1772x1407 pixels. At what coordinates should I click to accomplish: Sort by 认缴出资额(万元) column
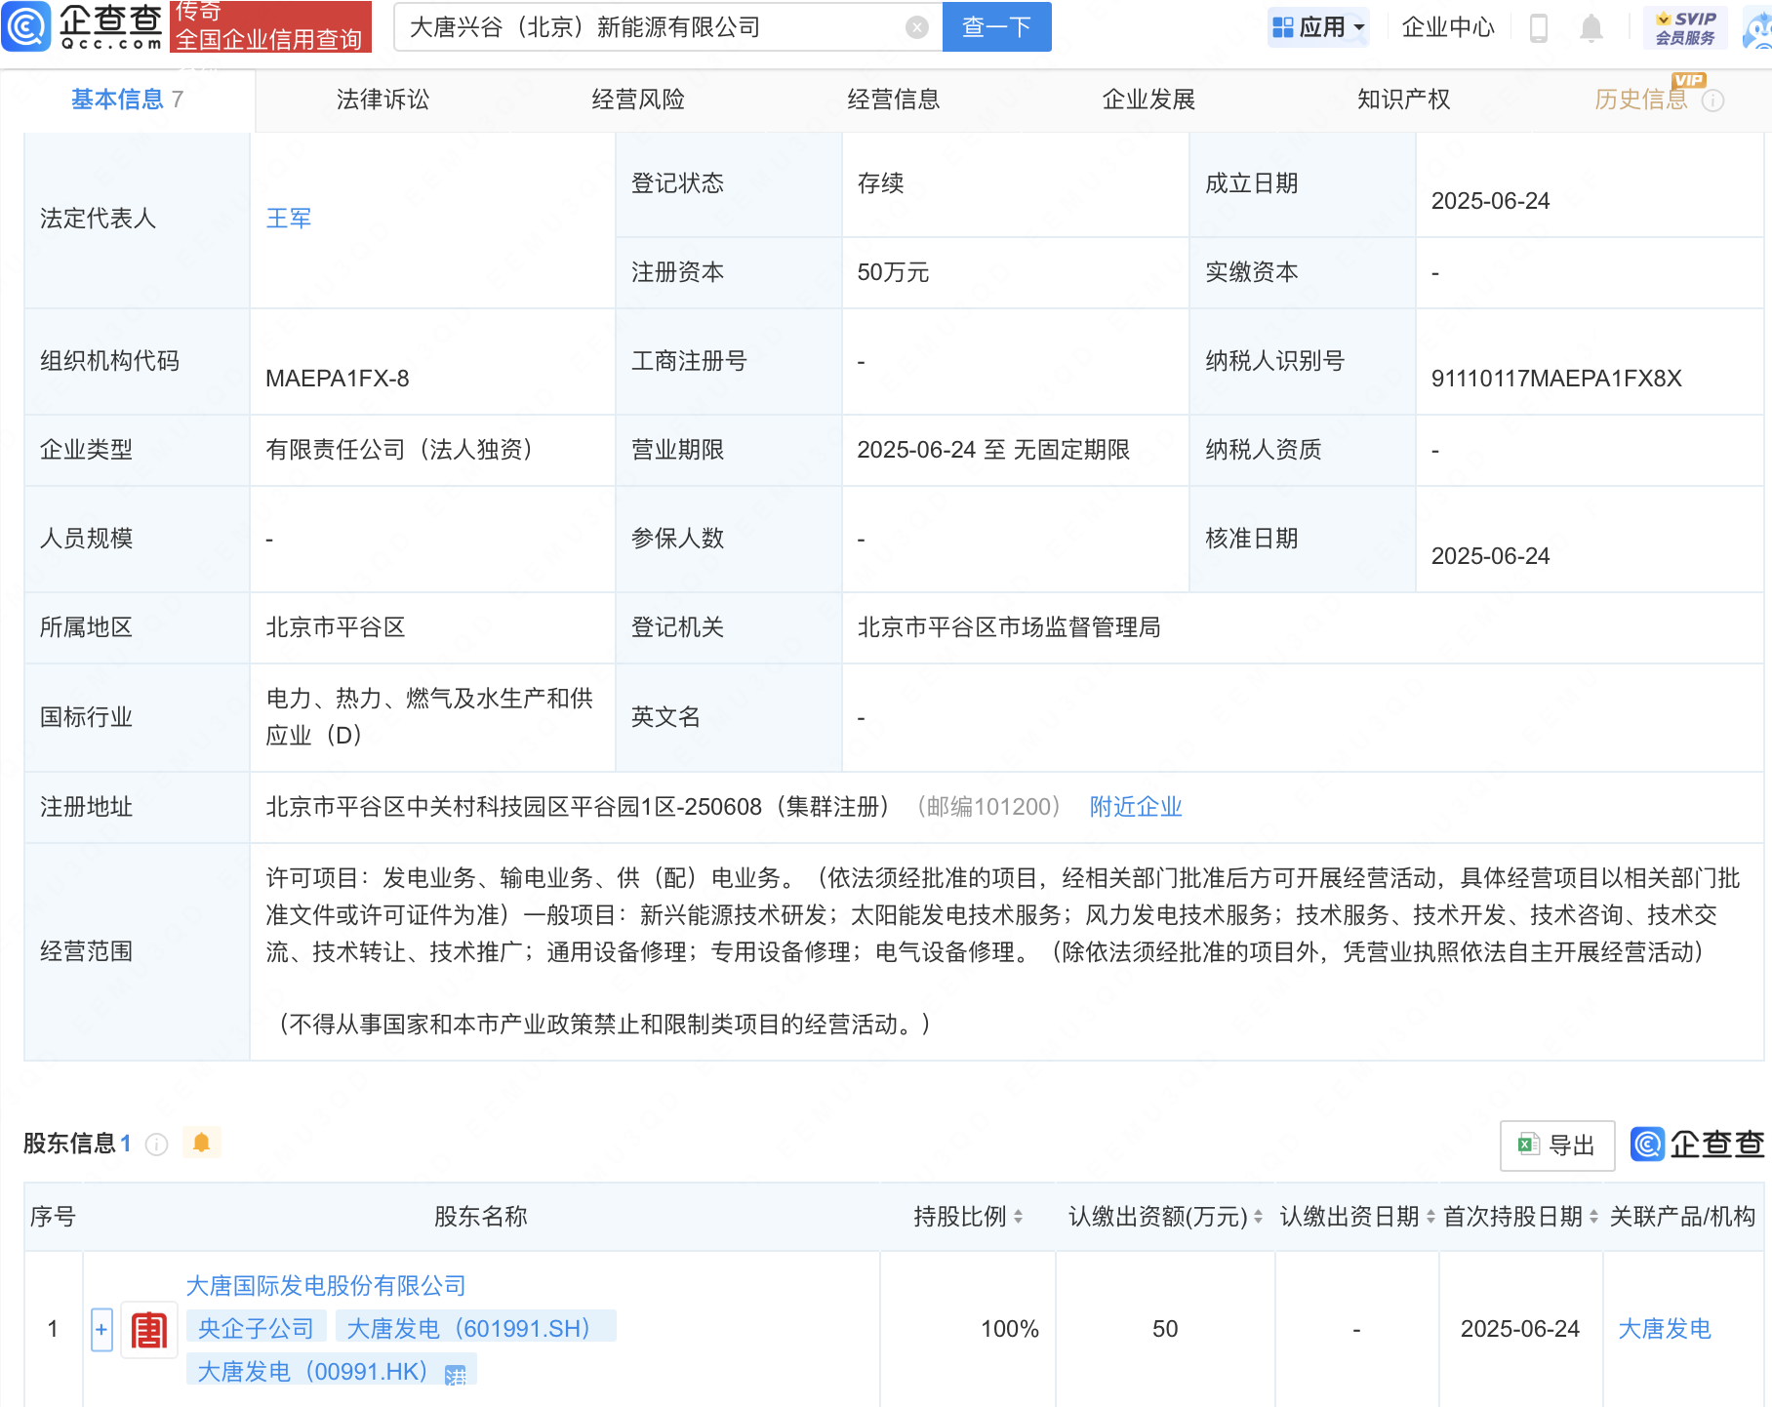click(1258, 1217)
